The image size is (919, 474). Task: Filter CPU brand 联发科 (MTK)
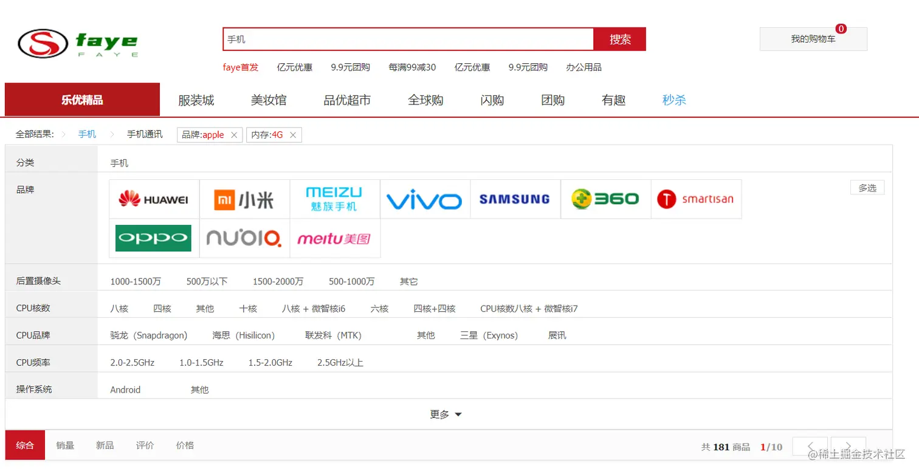coord(333,335)
